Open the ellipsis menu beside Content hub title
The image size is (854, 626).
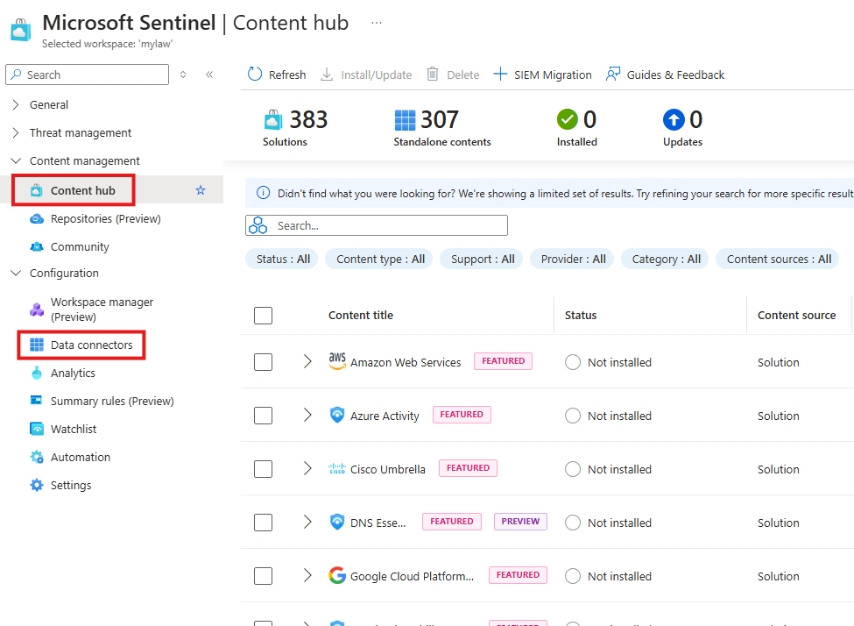377,23
